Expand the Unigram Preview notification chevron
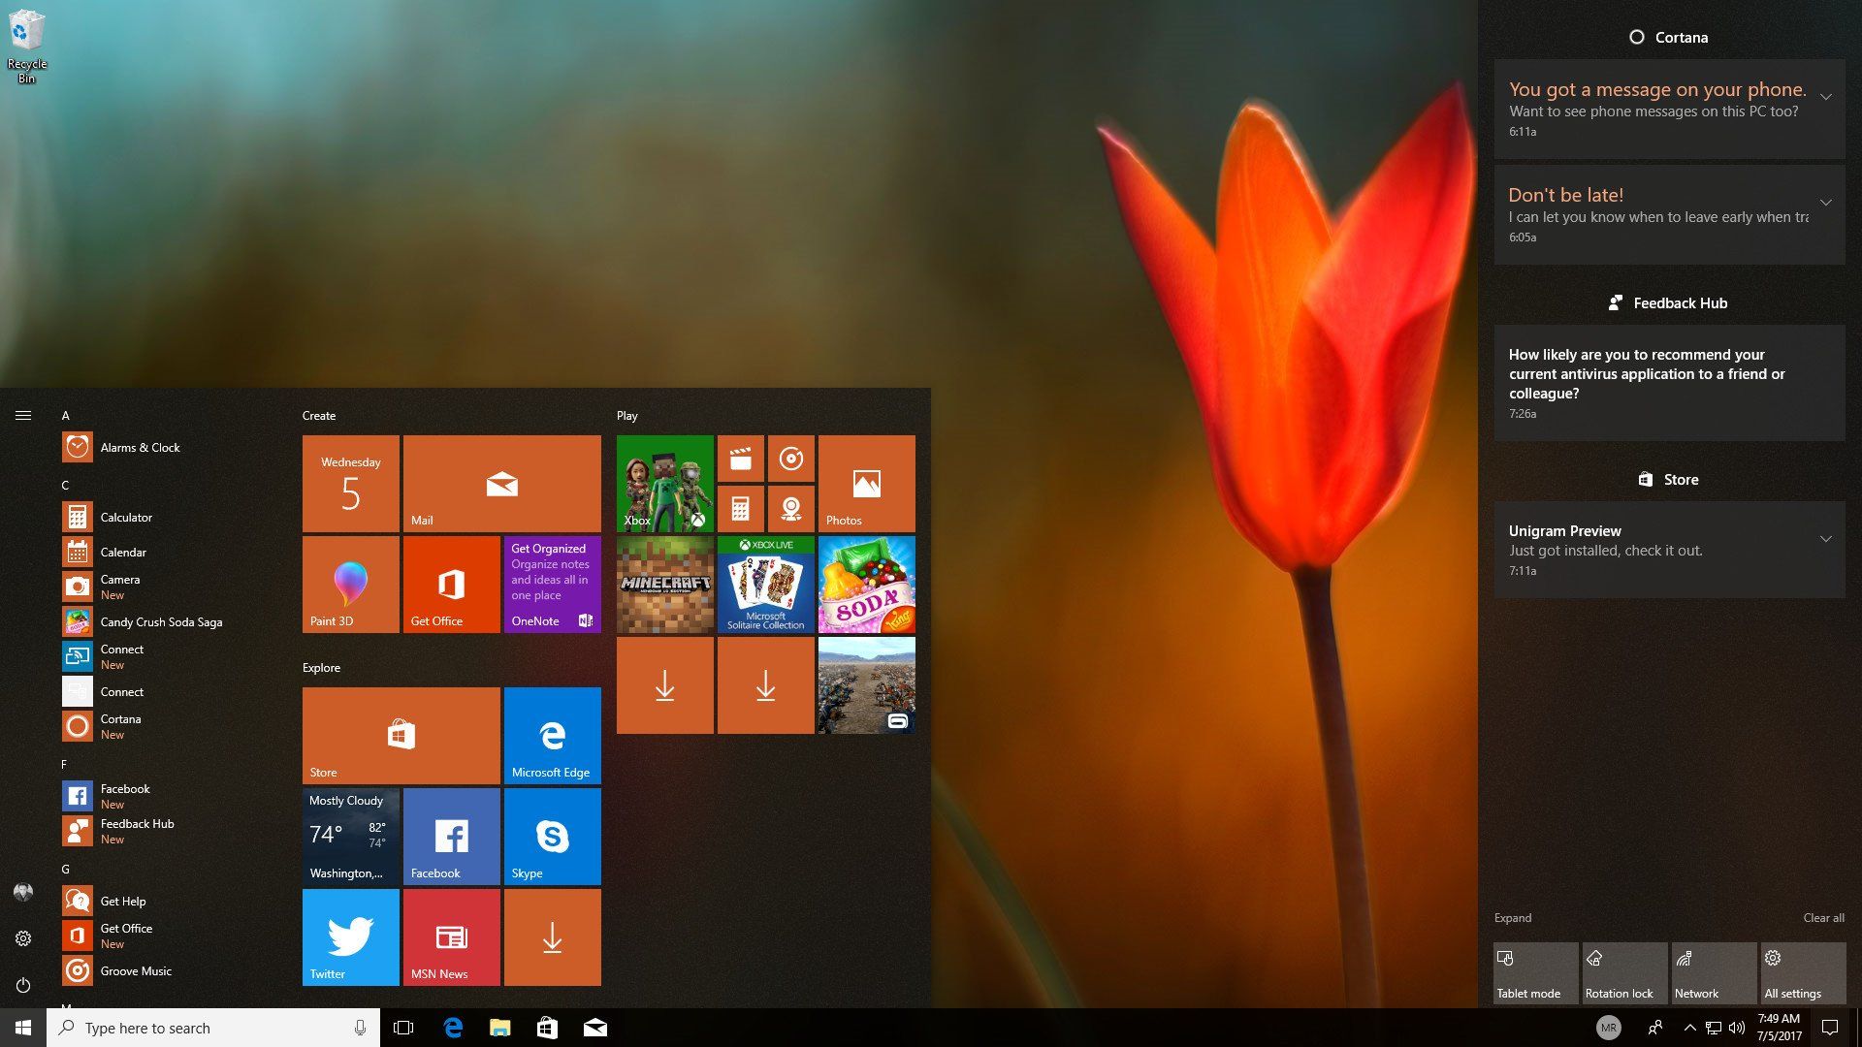 tap(1825, 539)
